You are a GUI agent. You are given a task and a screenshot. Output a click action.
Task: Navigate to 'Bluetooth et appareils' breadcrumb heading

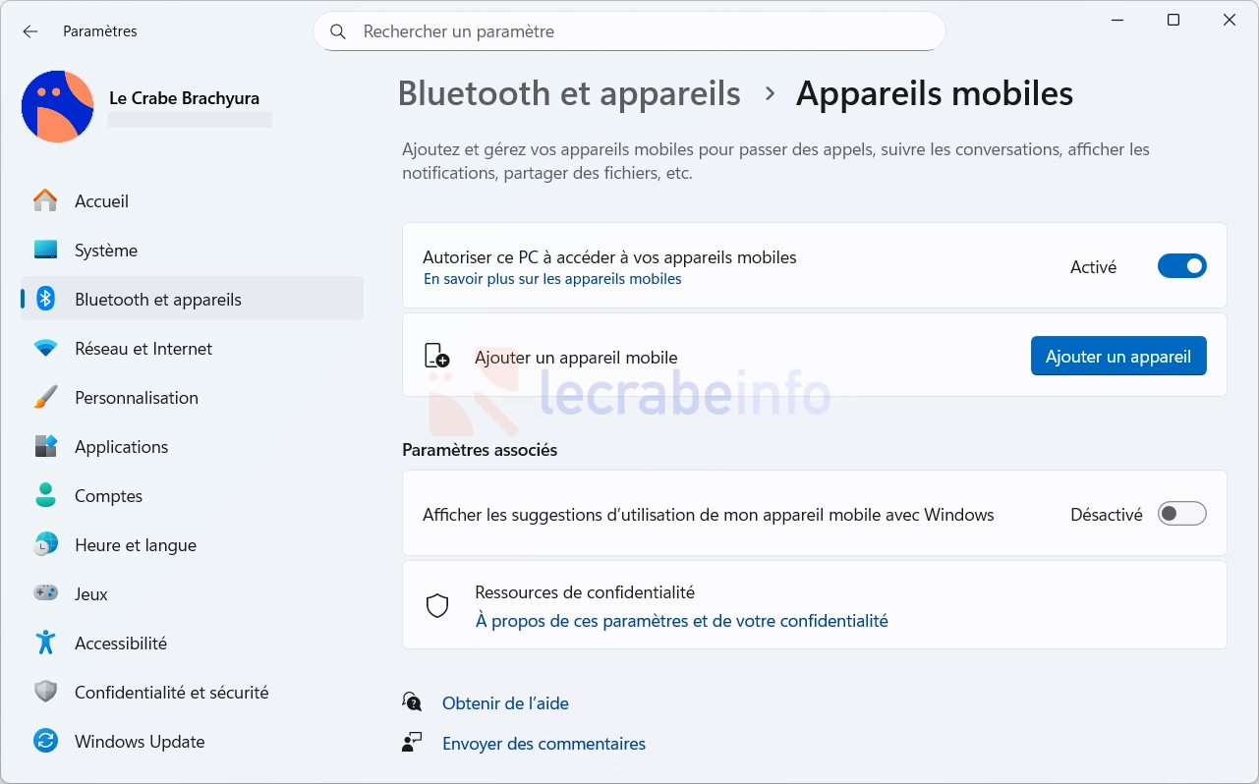tap(569, 93)
